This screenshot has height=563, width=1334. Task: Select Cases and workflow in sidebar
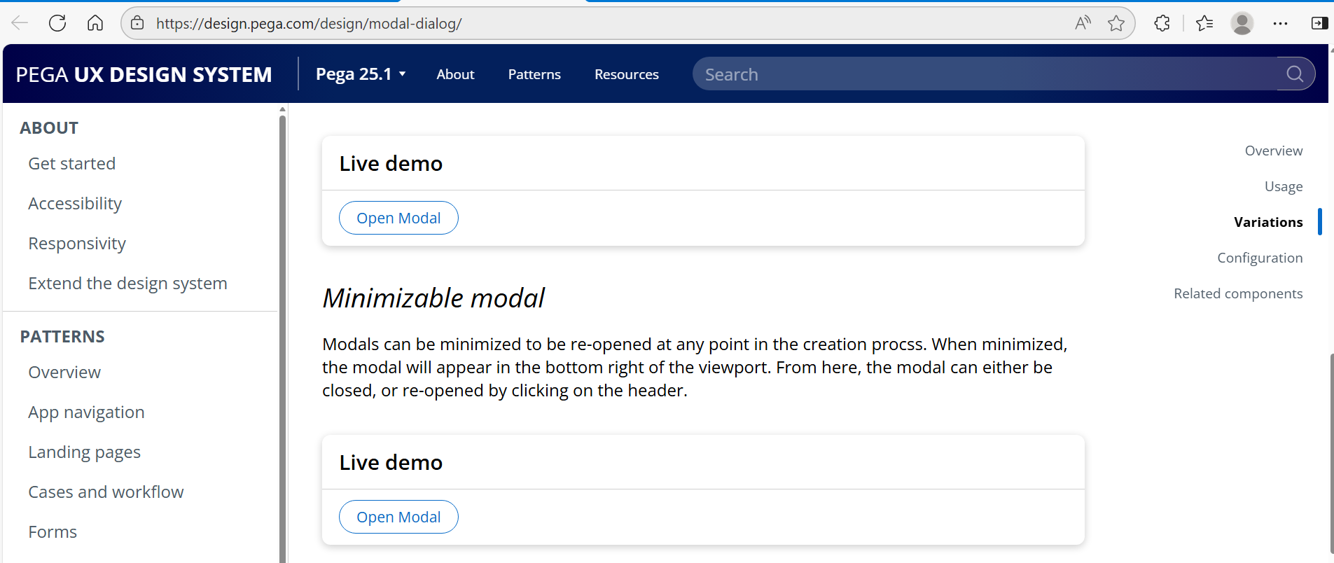coord(106,492)
